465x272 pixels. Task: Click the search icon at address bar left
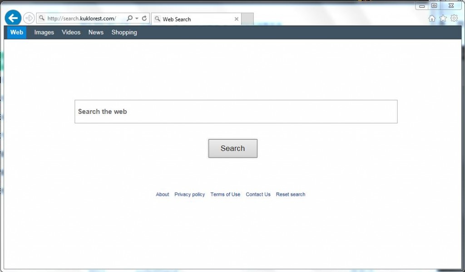pyautogui.click(x=42, y=18)
